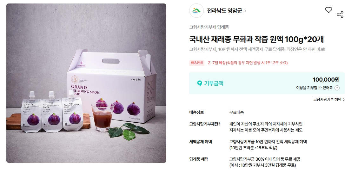Click the 고향사랑기부제 답례품 category label
Image resolution: width=351 pixels, height=172 pixels.
tap(209, 27)
